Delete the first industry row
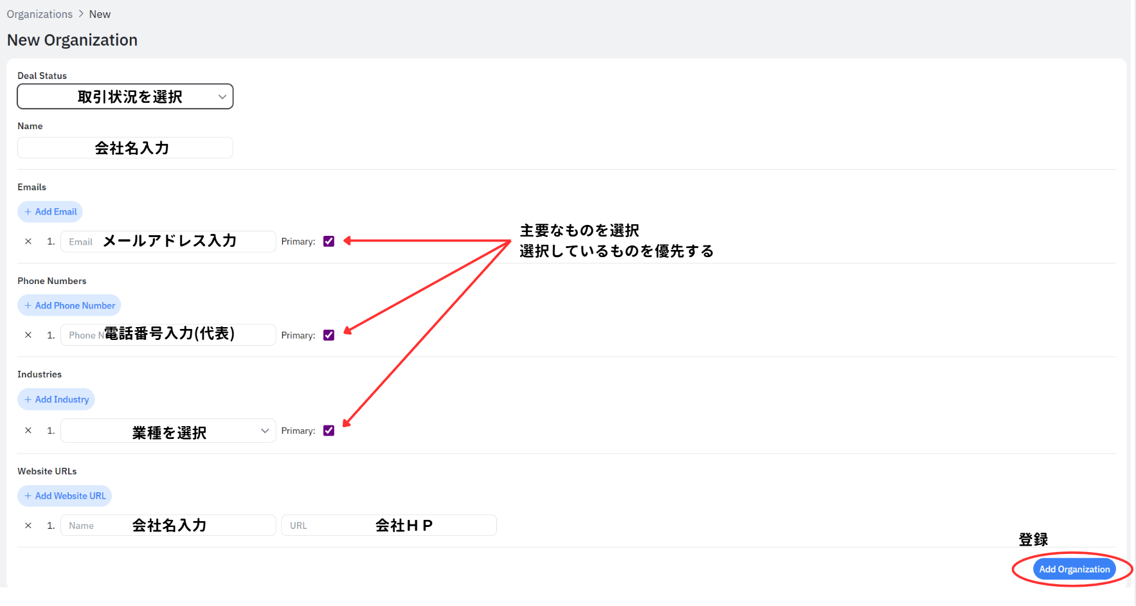The height and width of the screenshot is (606, 1136). [x=28, y=431]
